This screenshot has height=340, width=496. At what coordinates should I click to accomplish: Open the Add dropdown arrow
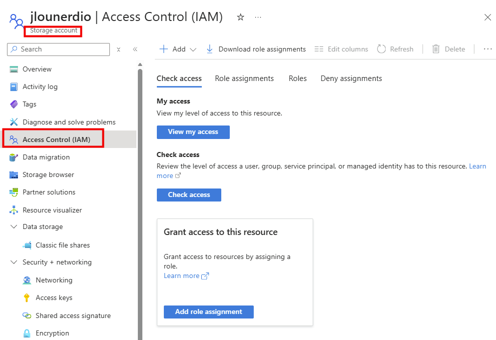193,49
